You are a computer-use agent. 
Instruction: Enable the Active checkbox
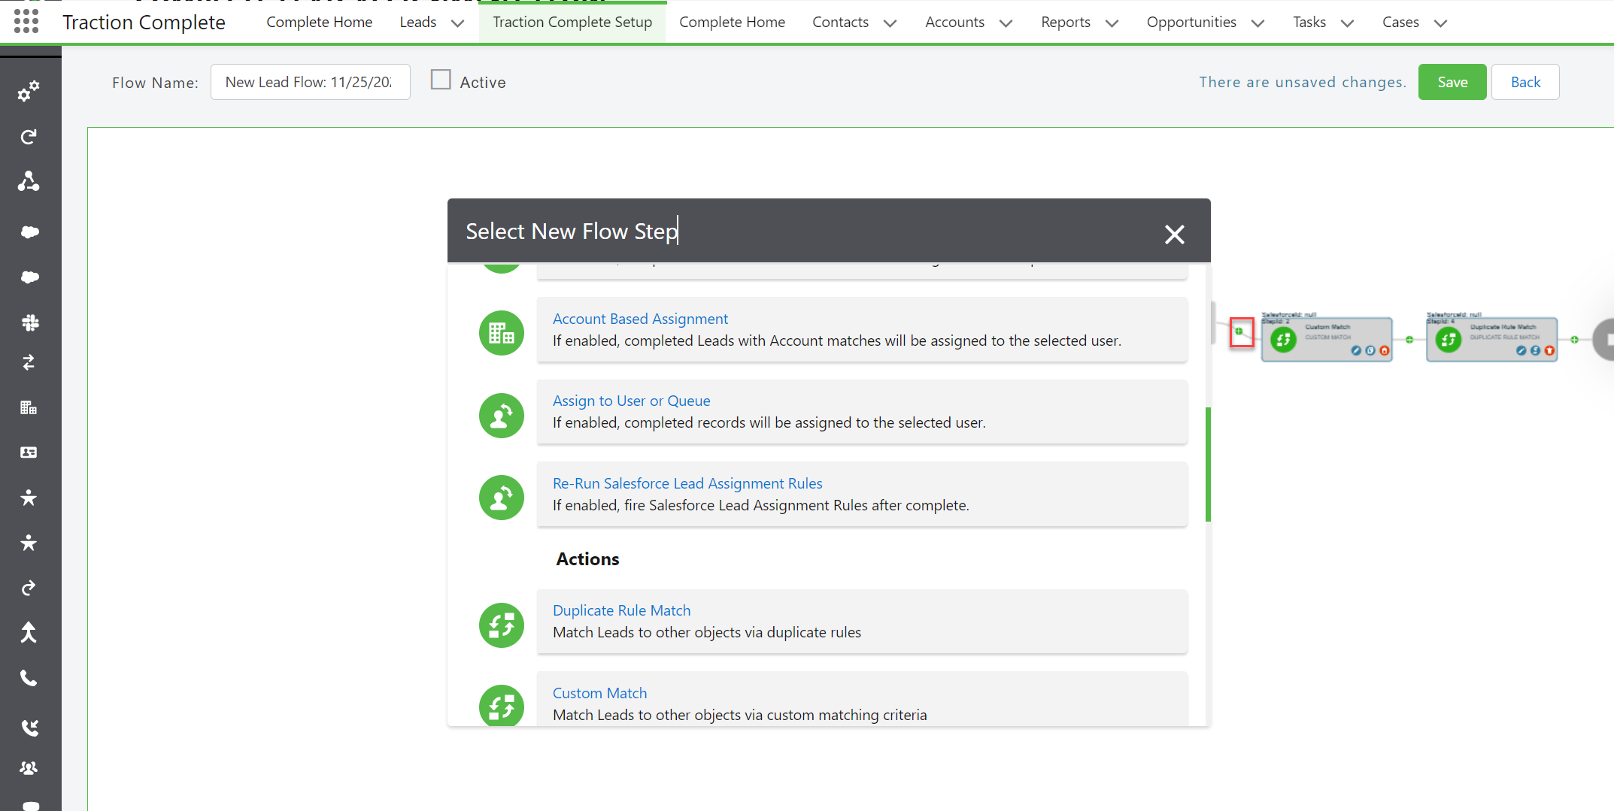[441, 80]
